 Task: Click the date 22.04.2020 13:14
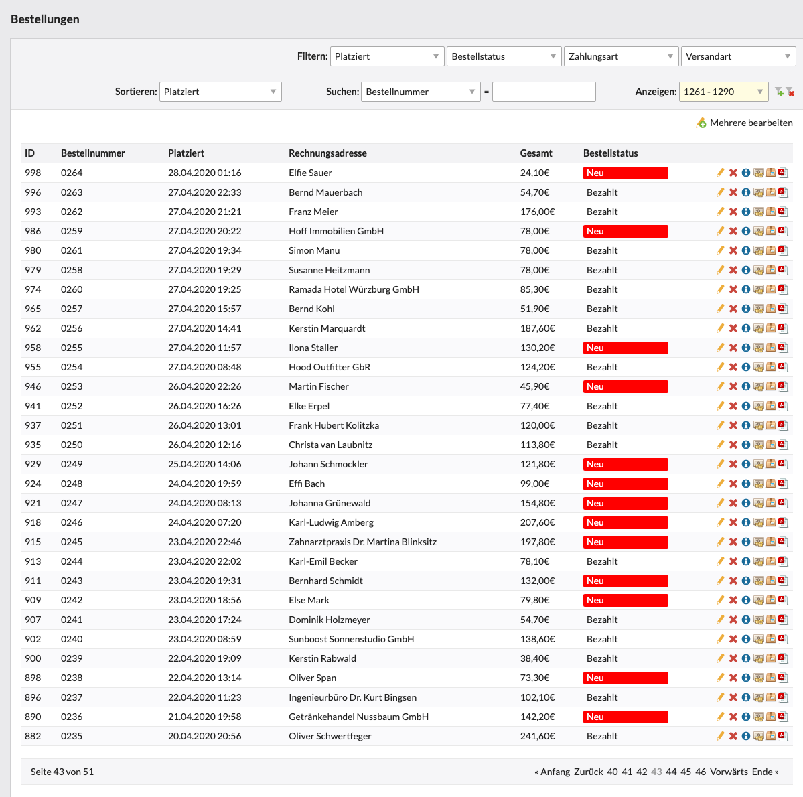[x=204, y=678]
